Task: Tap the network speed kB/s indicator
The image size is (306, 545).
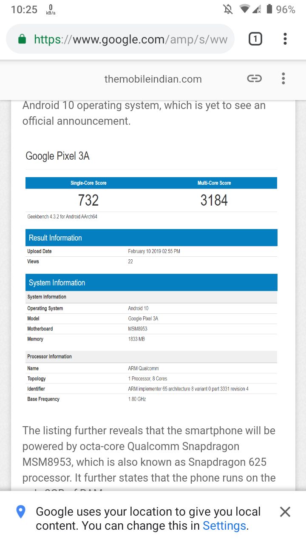Action: pos(51,9)
